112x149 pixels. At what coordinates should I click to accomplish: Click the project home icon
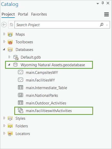click(x=11, y=25)
